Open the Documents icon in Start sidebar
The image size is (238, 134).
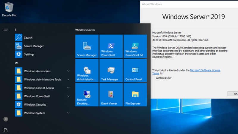tap(6, 130)
